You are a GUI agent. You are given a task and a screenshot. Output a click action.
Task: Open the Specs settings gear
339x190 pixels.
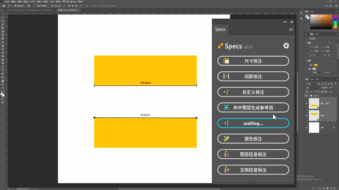[x=286, y=46]
